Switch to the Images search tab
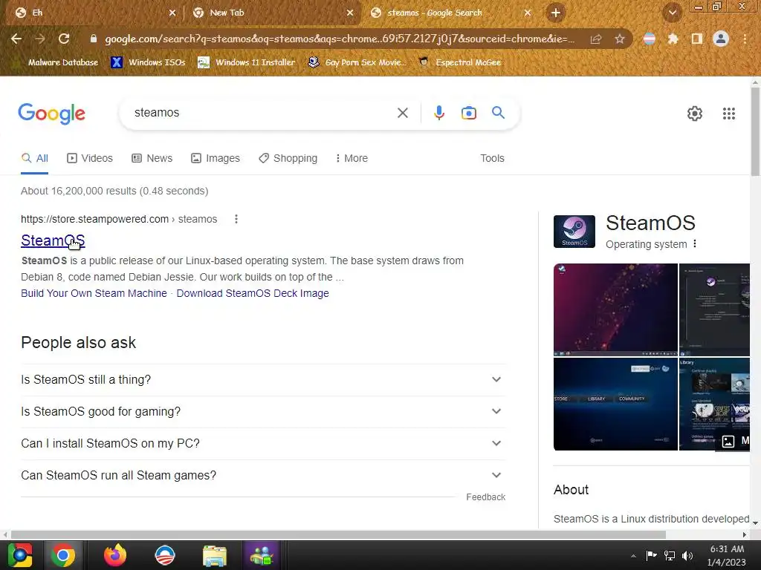 coord(216,159)
